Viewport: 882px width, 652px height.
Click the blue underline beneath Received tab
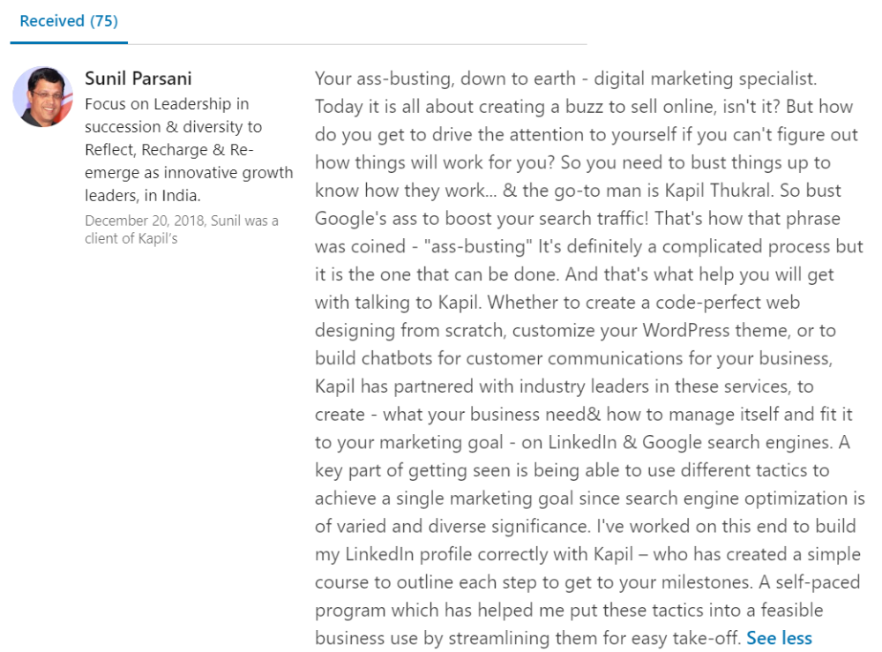click(69, 42)
